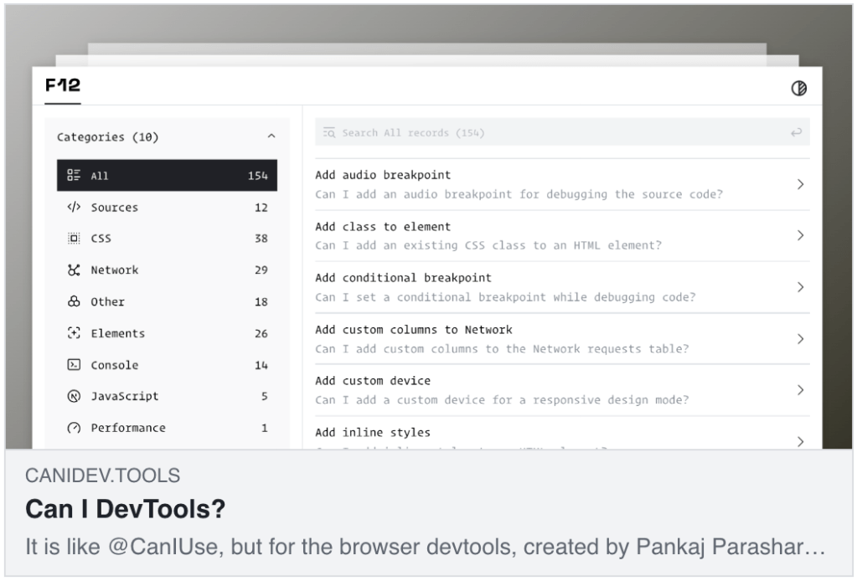This screenshot has width=857, height=581.
Task: Expand the Add class to element chevron
Action: [800, 236]
